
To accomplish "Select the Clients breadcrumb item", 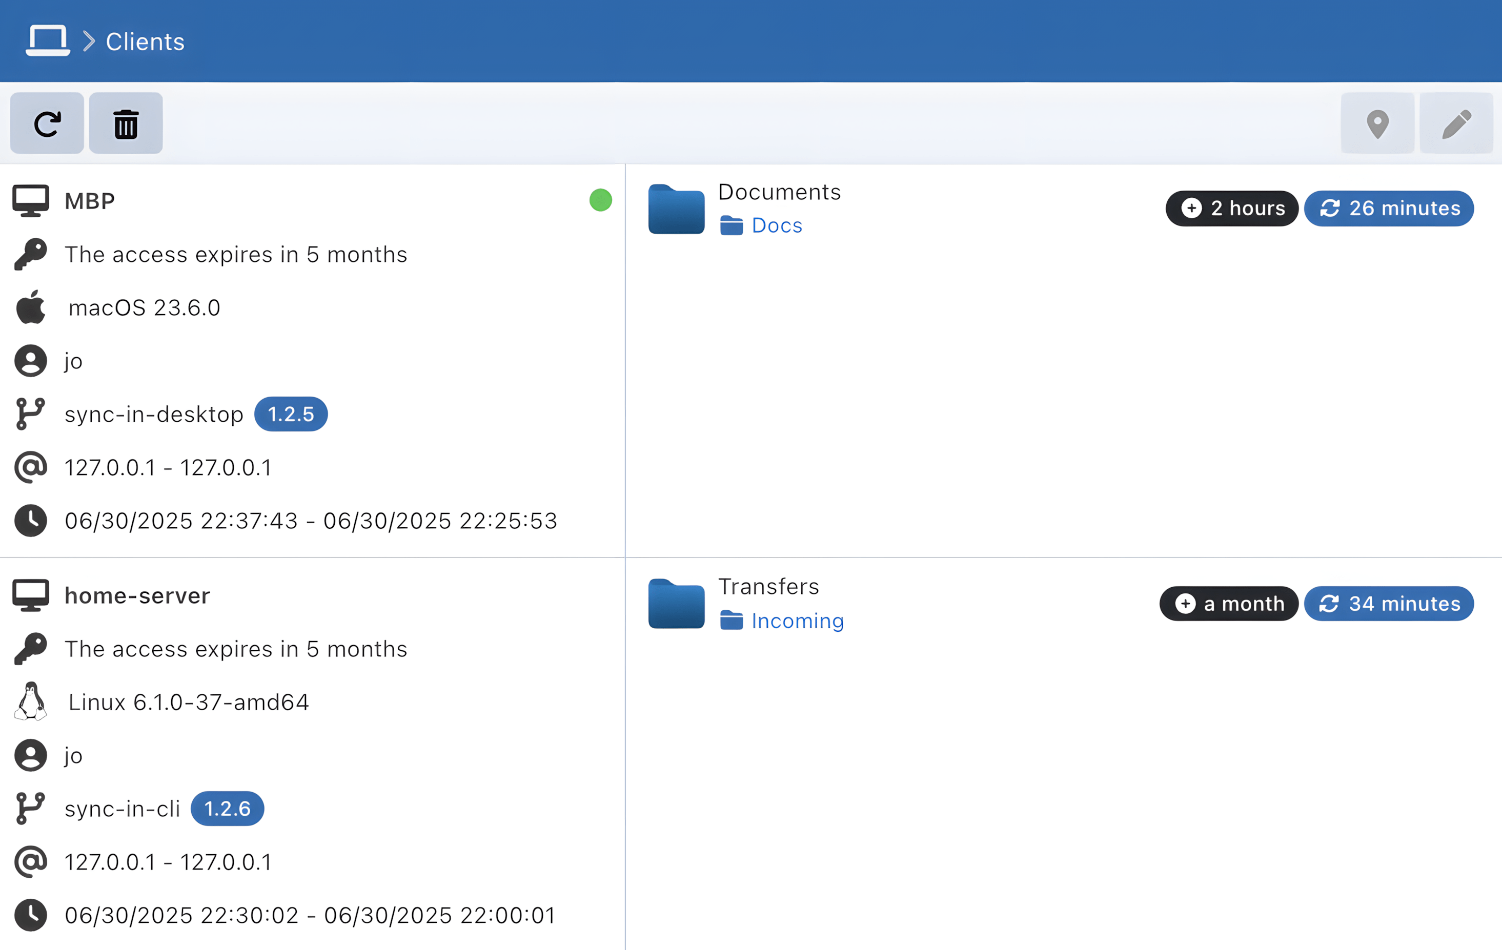I will tap(145, 42).
